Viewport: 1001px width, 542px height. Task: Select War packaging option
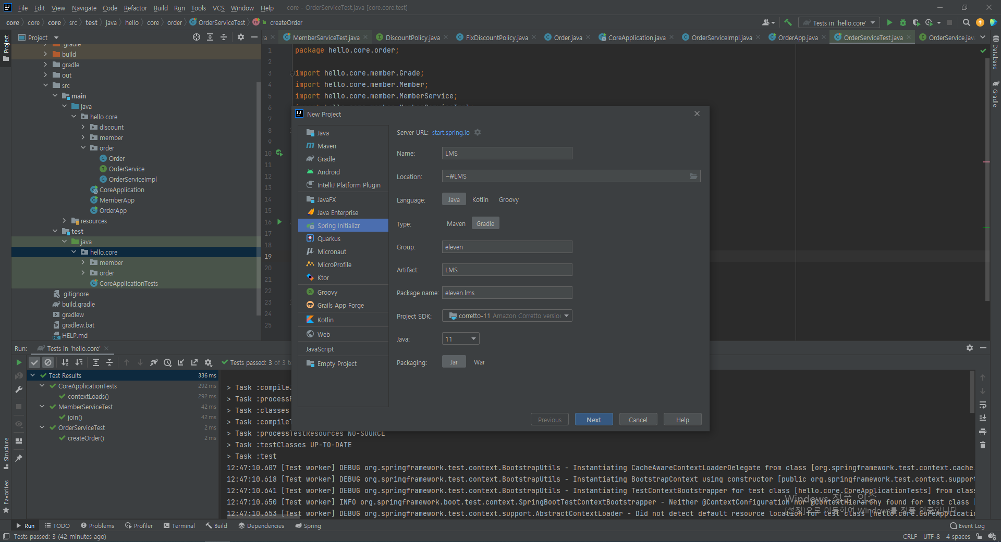479,362
